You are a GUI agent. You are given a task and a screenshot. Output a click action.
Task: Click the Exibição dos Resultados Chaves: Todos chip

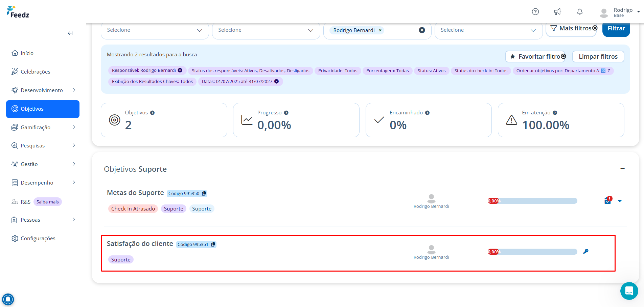pos(153,81)
